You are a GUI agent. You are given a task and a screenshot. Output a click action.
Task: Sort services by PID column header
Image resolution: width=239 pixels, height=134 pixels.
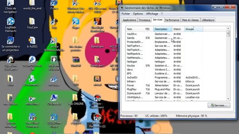click(x=149, y=29)
